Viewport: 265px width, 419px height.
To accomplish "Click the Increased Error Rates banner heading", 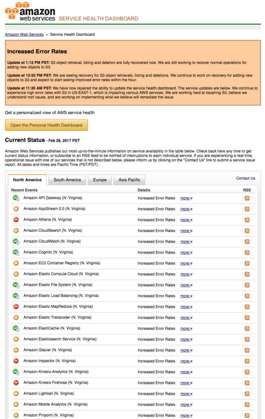I will 37,51.
